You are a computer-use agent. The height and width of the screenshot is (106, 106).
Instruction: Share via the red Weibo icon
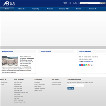pyautogui.click(x=82, y=65)
